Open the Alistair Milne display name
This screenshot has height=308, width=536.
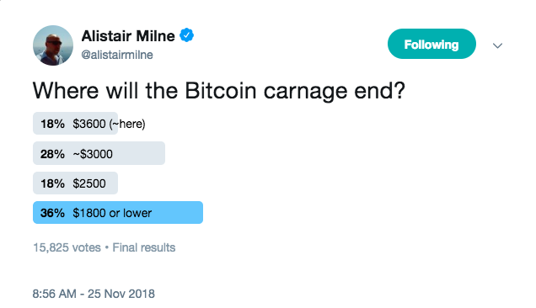tap(128, 36)
